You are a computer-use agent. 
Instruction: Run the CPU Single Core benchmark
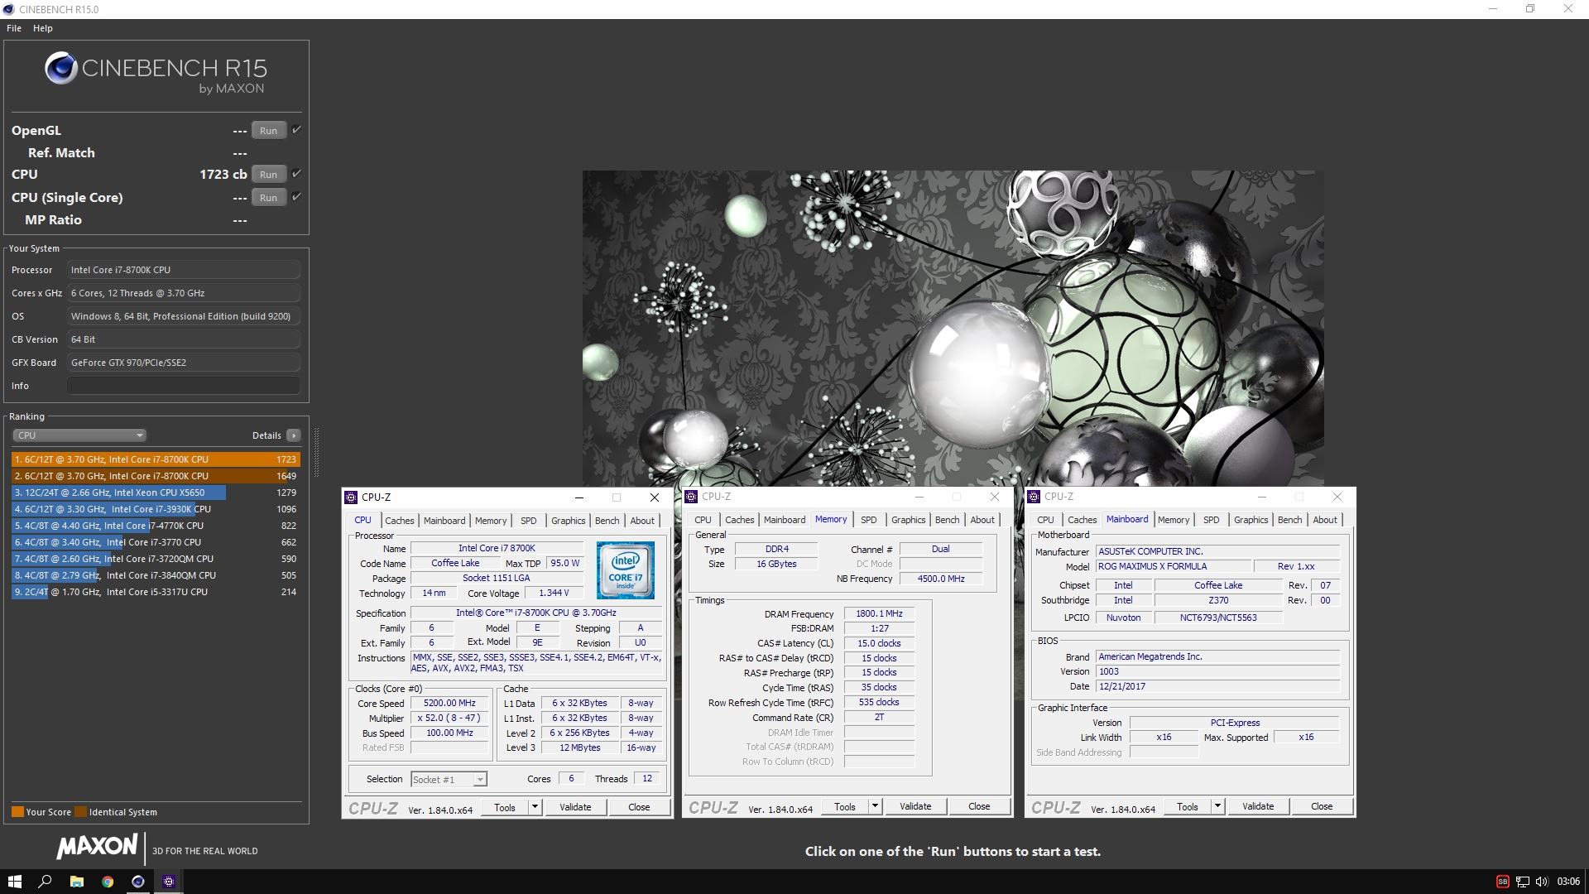point(268,198)
